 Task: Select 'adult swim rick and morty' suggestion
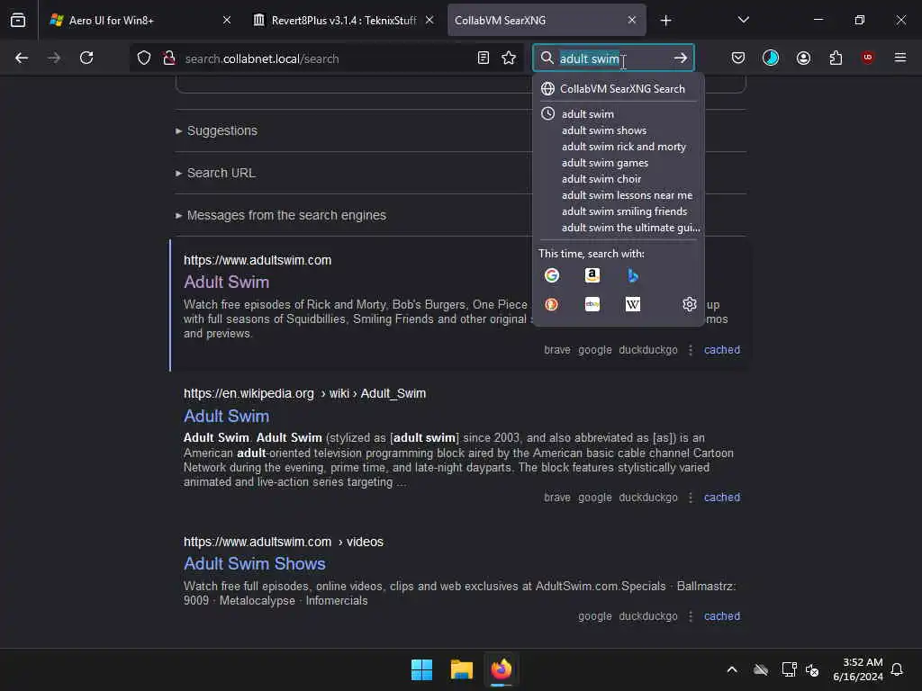pos(618,147)
